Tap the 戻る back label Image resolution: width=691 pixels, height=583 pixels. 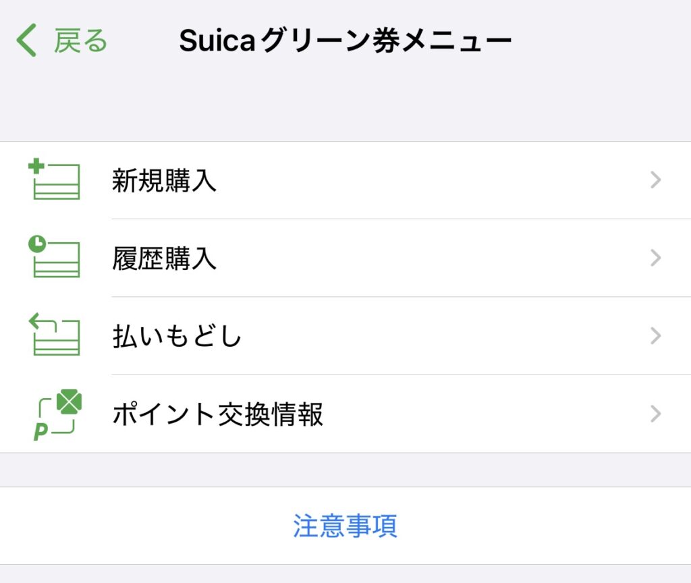[81, 40]
